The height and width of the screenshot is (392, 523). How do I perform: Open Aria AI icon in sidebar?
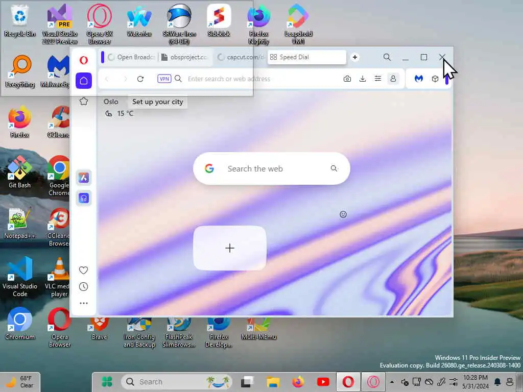click(x=84, y=178)
